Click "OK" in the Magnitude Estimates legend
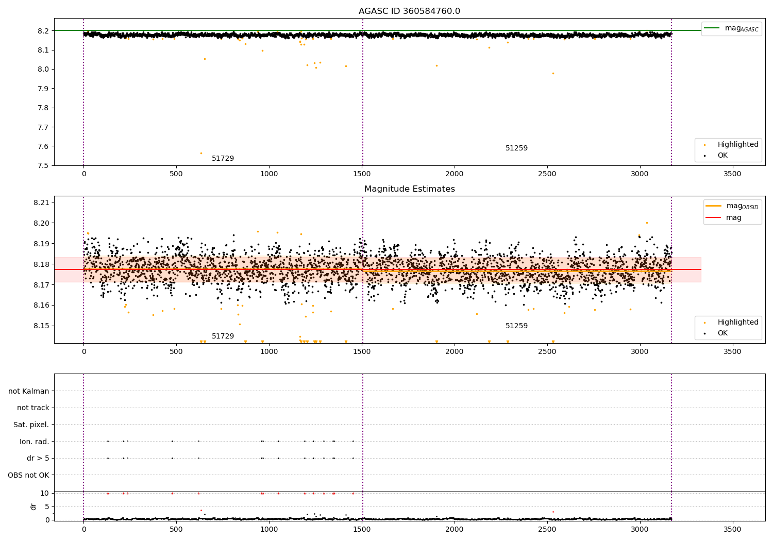Image resolution: width=773 pixels, height=541 pixels. pos(722,333)
